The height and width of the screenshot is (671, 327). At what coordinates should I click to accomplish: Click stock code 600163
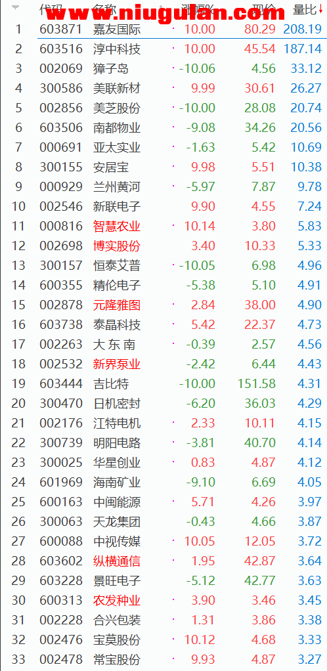61,502
